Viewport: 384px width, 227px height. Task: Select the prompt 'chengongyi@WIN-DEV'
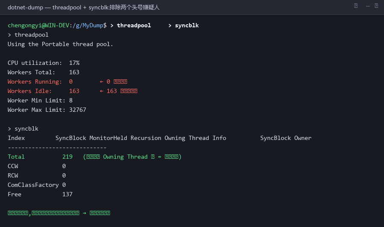pyautogui.click(x=38, y=26)
